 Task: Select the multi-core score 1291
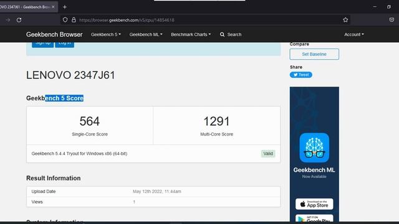[x=216, y=121]
